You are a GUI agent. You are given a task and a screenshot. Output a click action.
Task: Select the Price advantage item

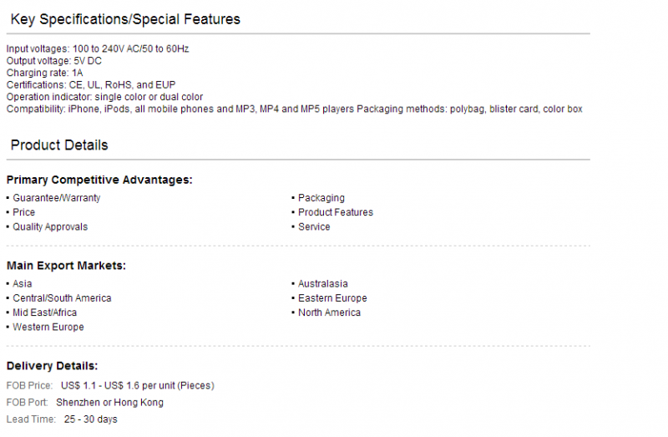23,212
